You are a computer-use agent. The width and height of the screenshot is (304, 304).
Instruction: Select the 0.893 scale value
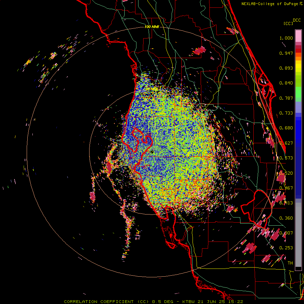point(286,68)
